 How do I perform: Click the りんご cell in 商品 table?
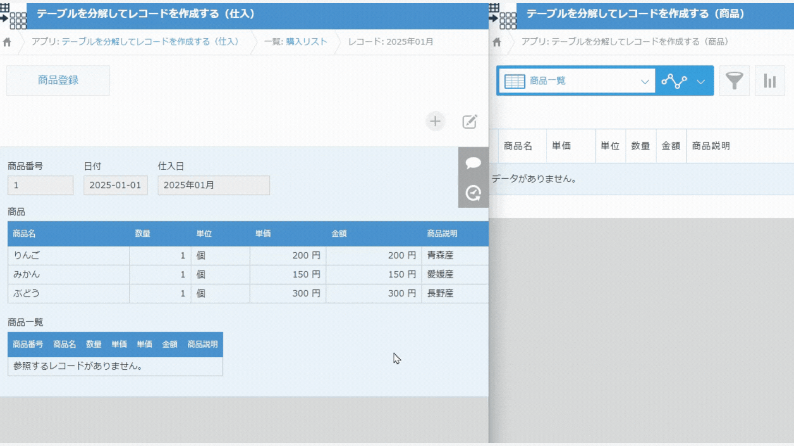[x=69, y=256]
